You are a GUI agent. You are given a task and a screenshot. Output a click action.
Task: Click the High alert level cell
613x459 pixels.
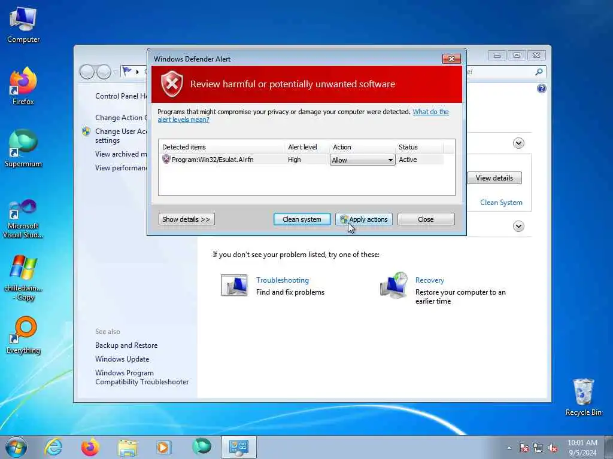coord(295,159)
